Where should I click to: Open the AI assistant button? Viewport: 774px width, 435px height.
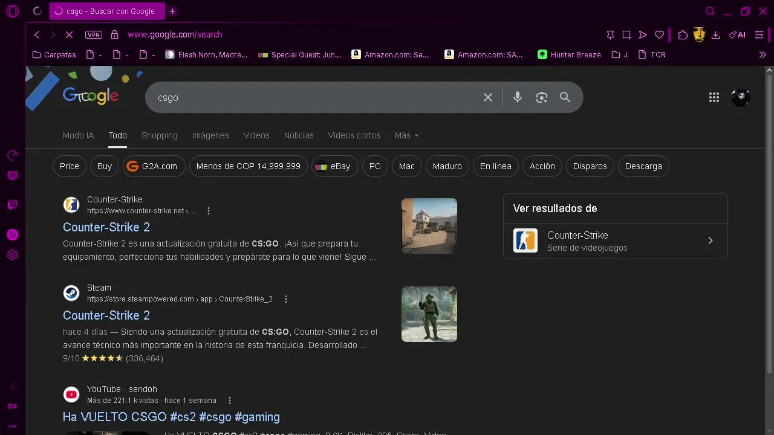point(737,34)
